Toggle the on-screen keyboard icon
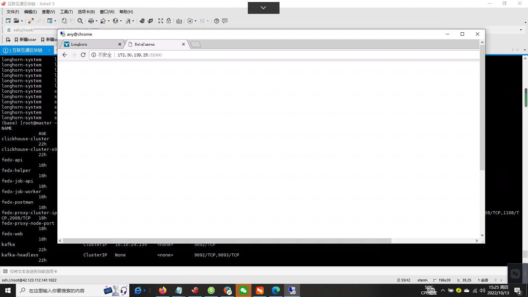This screenshot has width=528, height=297. 179,21
